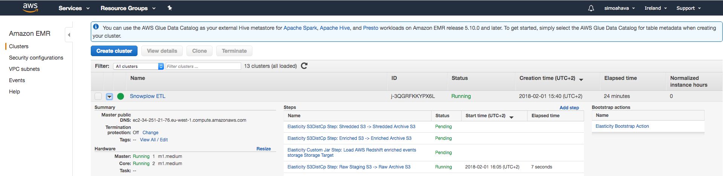Go to Clusters in the sidebar
723x176 pixels.
coord(19,46)
